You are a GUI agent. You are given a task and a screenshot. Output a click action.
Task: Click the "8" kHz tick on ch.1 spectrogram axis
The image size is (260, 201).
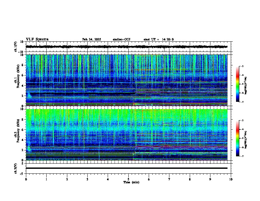(x=23, y=65)
